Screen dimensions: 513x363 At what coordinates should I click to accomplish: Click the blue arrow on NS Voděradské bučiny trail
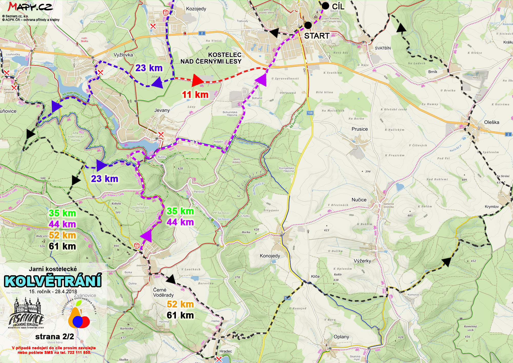(56, 107)
